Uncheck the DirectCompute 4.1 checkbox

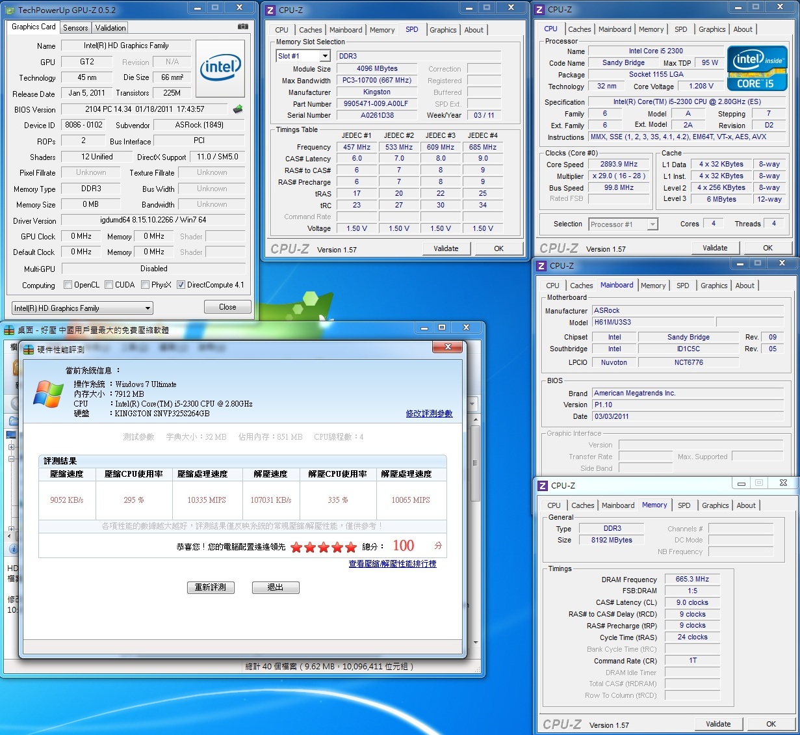181,285
